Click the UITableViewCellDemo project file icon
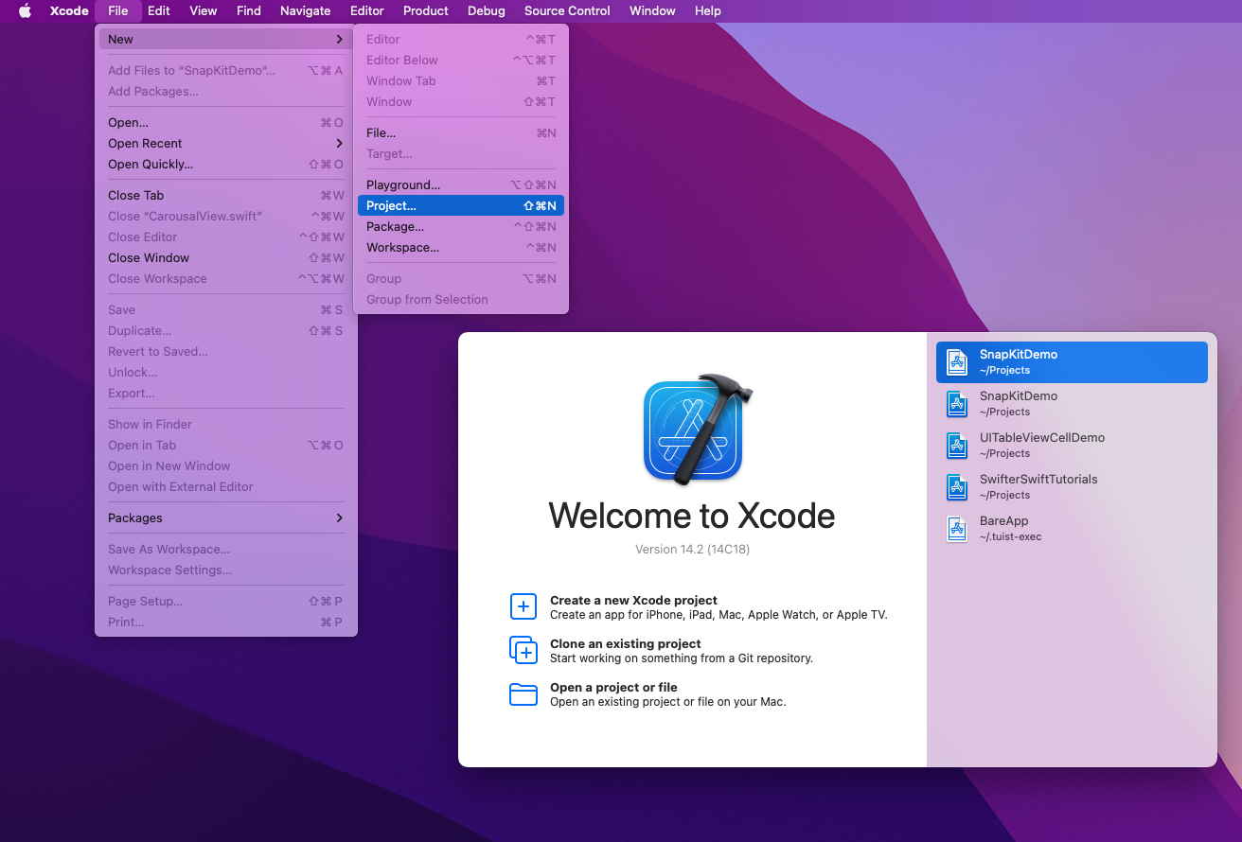 point(957,446)
